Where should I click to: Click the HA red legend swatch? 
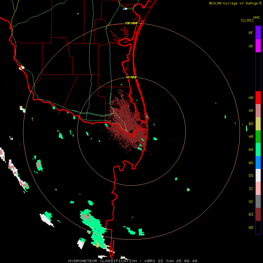(x=258, y=98)
